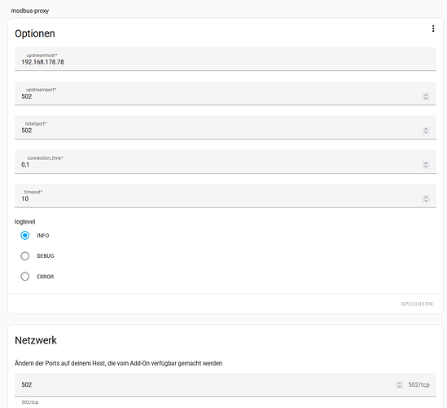Select the ERROR loglevel radio button
The image size is (447, 408).
tap(24, 277)
